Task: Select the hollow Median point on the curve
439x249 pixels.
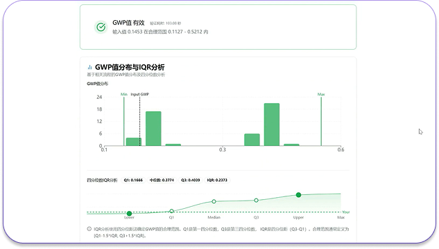Action: pos(214,201)
